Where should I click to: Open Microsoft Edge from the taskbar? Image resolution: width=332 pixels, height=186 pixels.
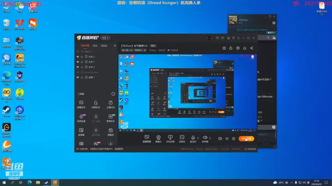click(x=29, y=182)
